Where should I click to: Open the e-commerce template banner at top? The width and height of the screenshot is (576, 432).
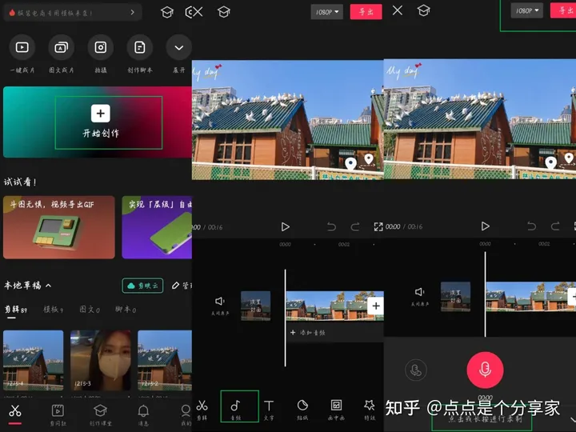click(73, 13)
